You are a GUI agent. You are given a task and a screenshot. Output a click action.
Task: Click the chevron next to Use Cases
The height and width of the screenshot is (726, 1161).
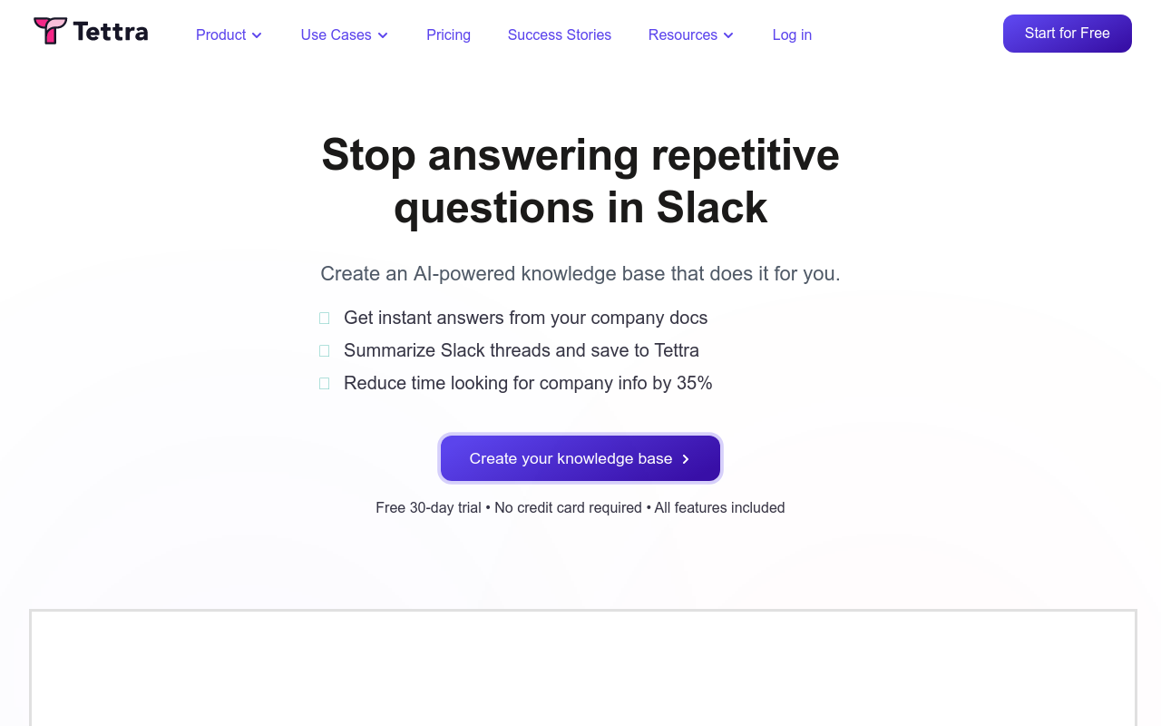(383, 35)
